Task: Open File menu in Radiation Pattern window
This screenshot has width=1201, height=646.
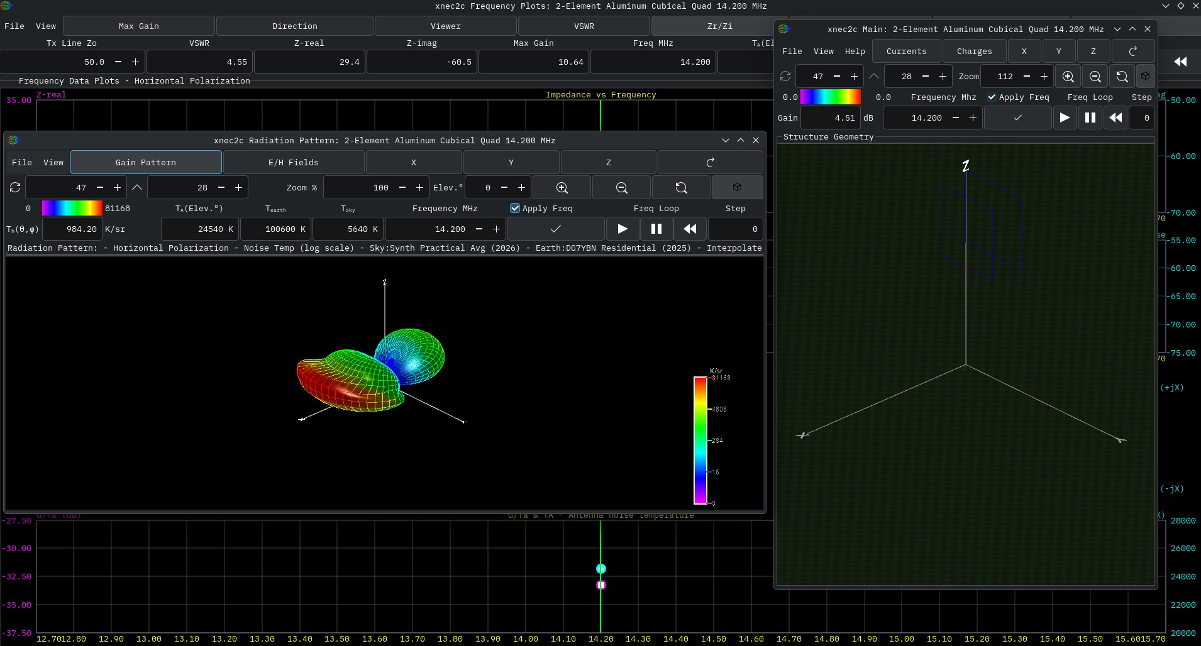Action: click(x=22, y=162)
